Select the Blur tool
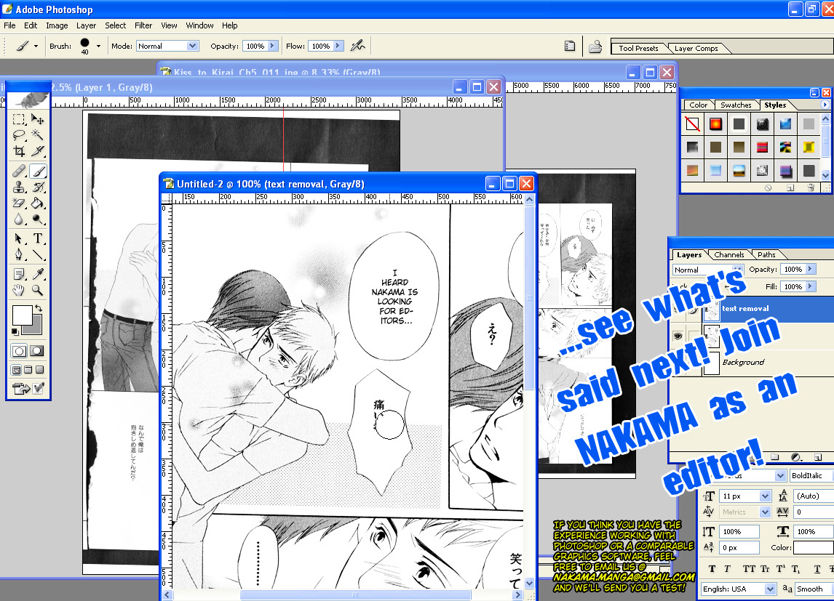The width and height of the screenshot is (834, 601). tap(19, 219)
